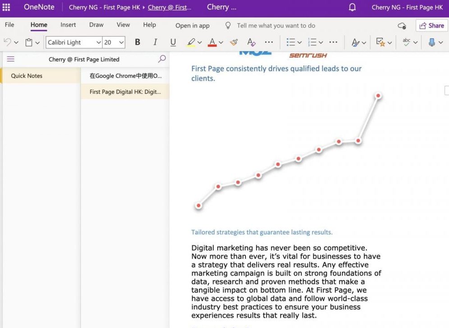Toggle Underline formatting
This screenshot has width=449, height=328.
coord(173,42)
